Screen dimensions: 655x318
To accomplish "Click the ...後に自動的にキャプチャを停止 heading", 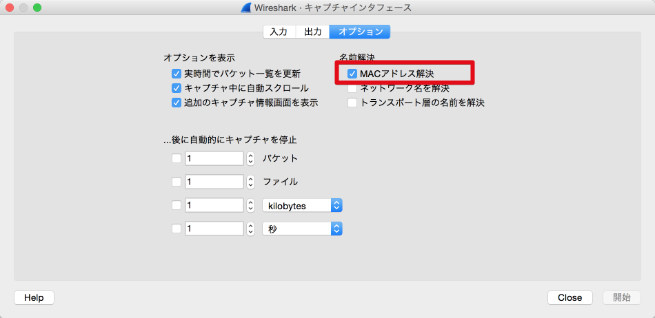I will click(230, 140).
